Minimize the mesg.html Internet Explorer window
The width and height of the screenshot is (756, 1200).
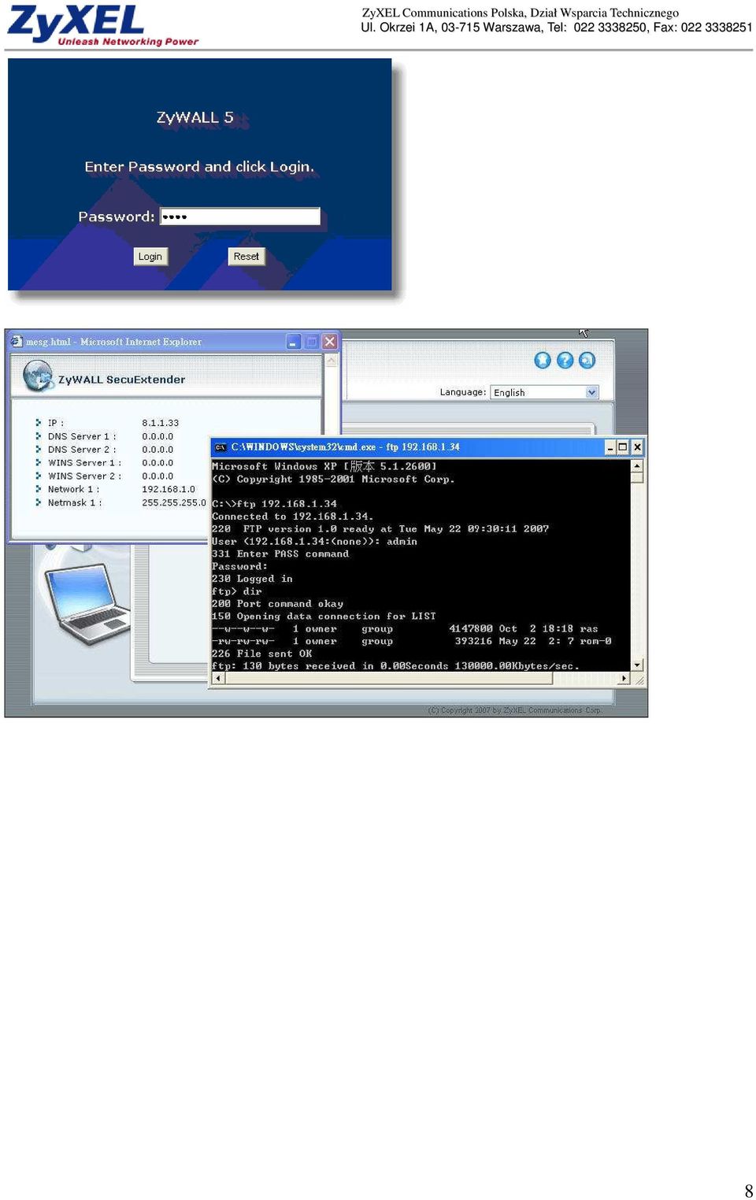(x=294, y=342)
